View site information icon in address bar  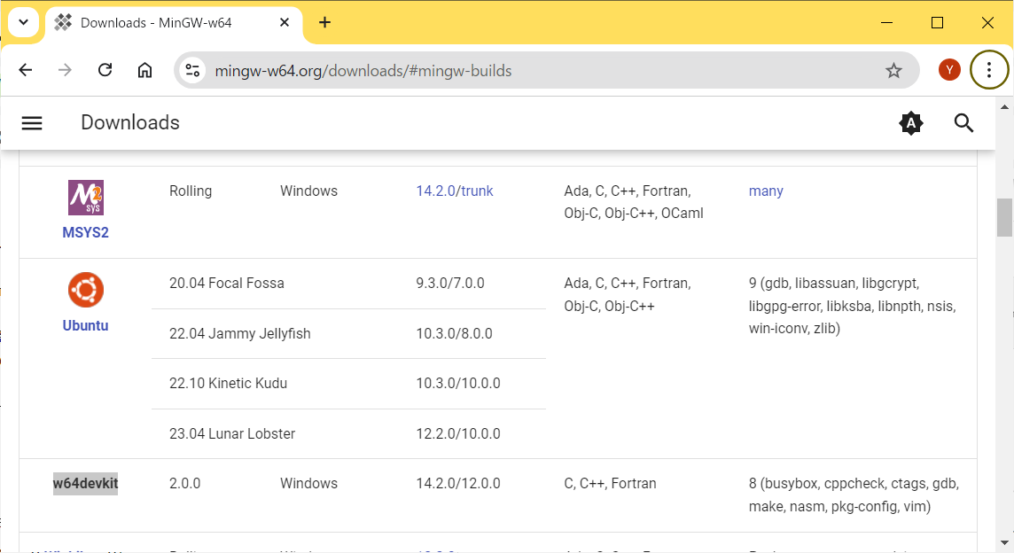click(193, 71)
